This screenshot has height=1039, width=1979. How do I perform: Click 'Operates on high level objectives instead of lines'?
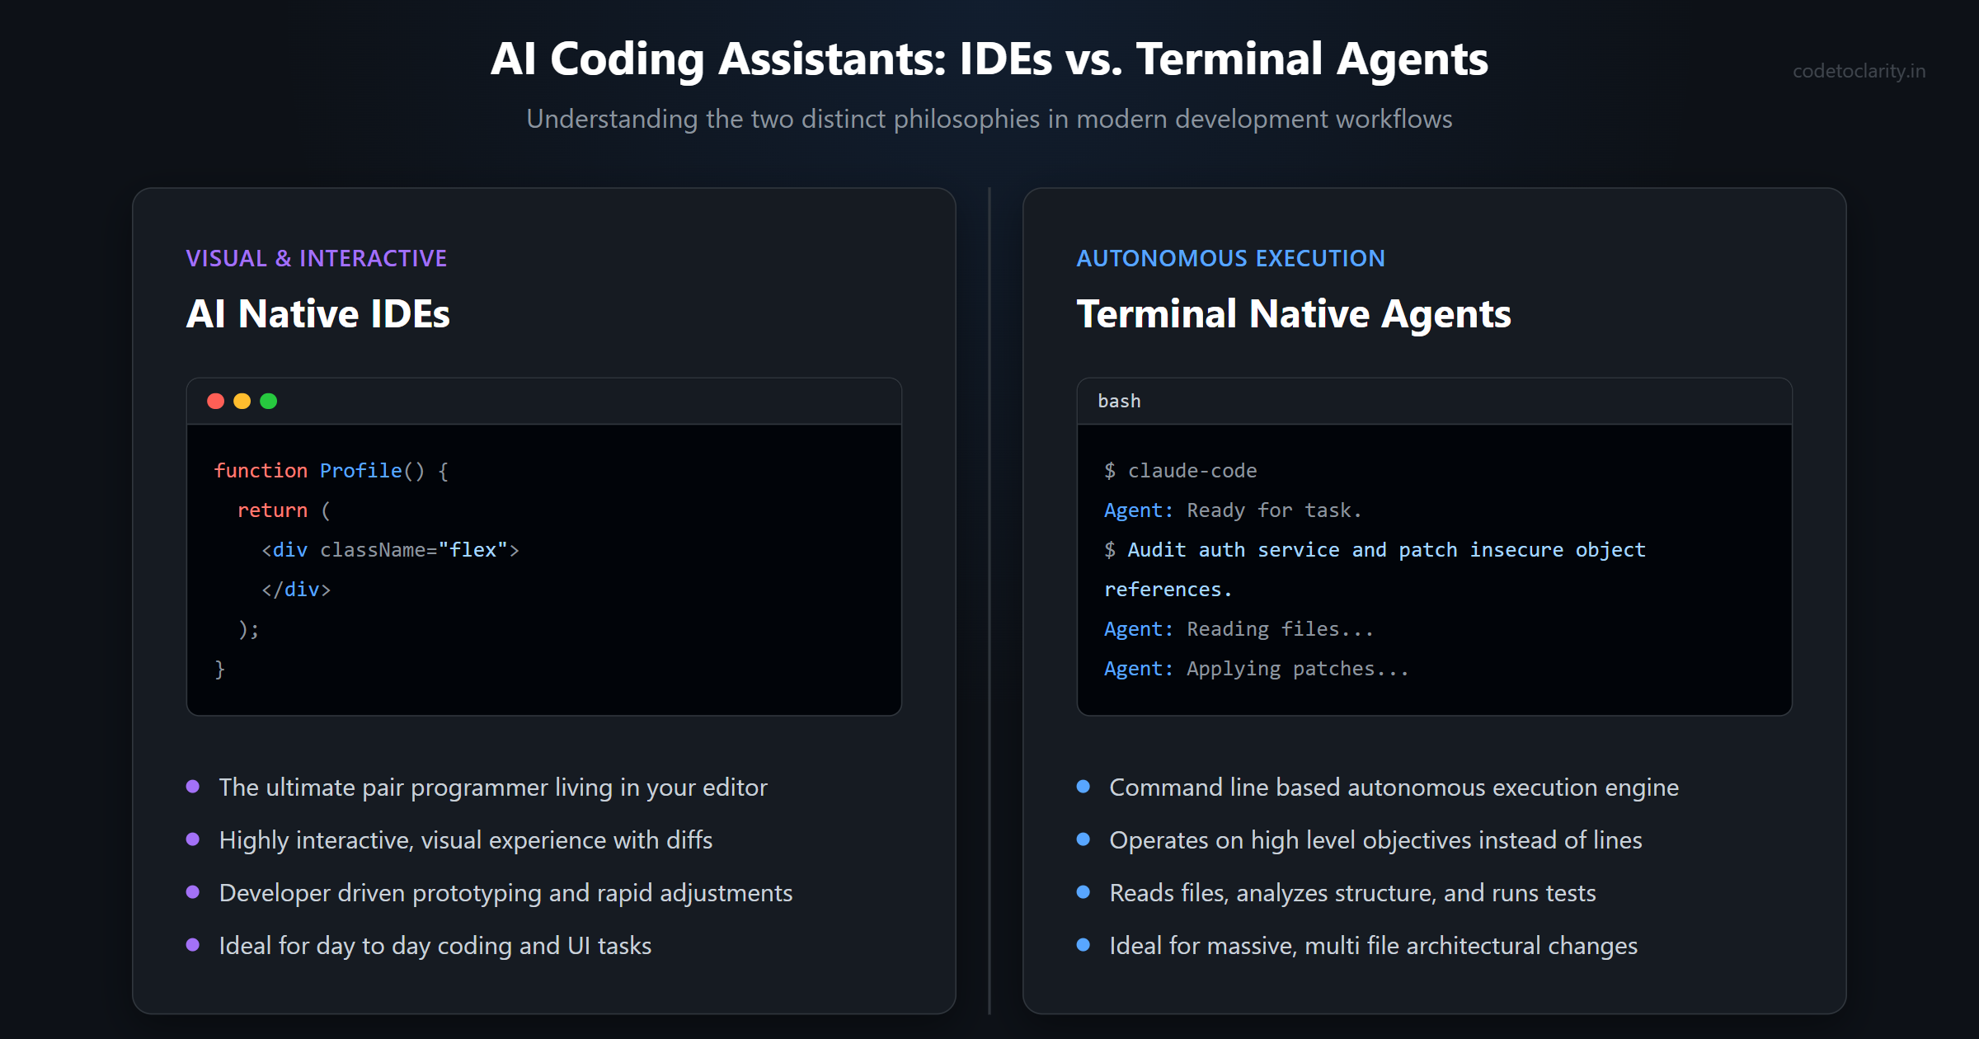[1376, 840]
